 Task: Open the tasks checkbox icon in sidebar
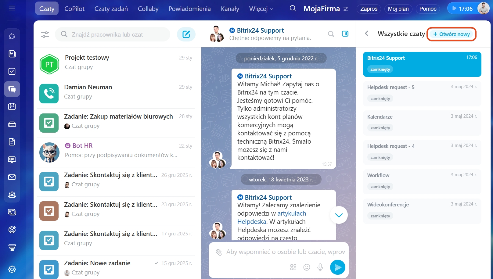pyautogui.click(x=12, y=71)
